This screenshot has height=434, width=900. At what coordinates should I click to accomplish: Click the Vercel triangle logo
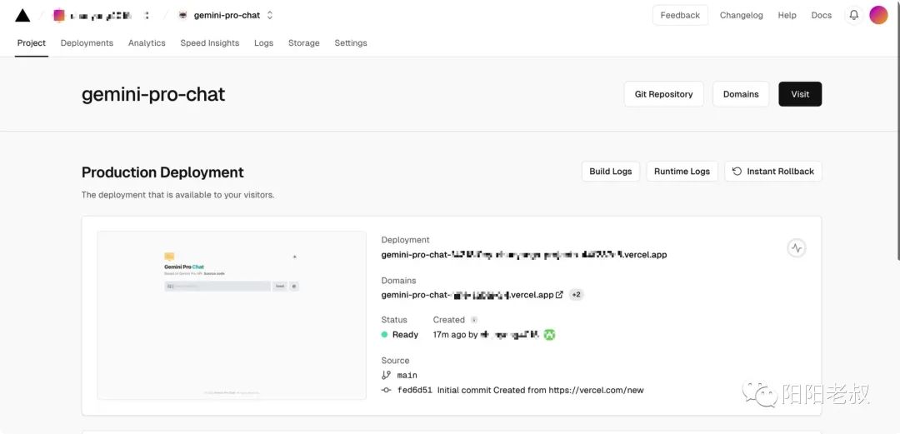tap(22, 15)
